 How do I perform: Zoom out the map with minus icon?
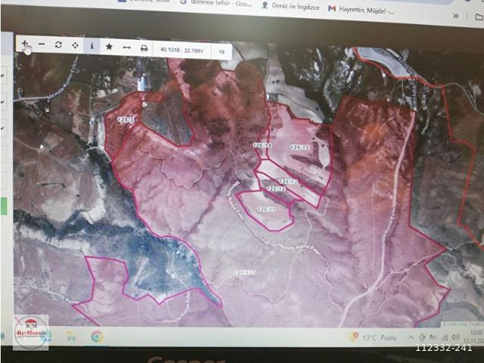pos(42,45)
